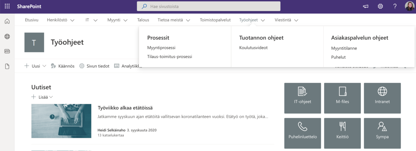Screen dimensions: 416x151
Task: Open the user profile picture
Action: click(x=409, y=6)
